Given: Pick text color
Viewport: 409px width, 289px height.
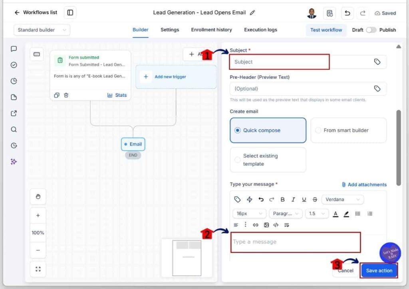Looking at the screenshot, I should 336,214.
